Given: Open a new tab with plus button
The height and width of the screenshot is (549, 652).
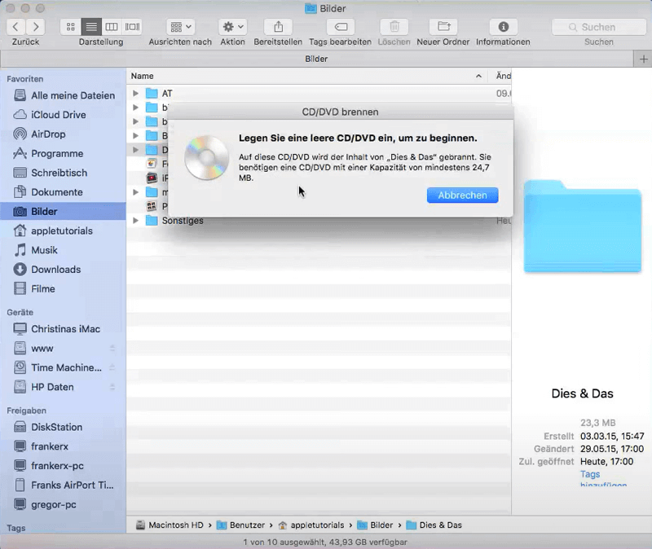Looking at the screenshot, I should pos(643,59).
